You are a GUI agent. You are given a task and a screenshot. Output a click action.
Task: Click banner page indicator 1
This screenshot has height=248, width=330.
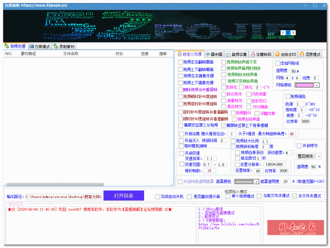283,32
